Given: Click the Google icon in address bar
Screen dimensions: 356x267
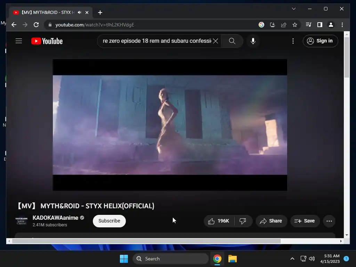Looking at the screenshot, I should 261,25.
